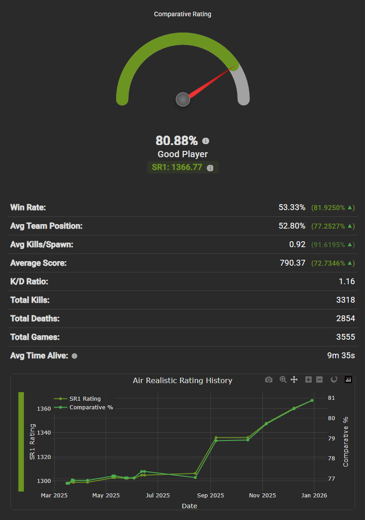365x520 pixels.
Task: Click the info icon beside SR1: 1366.77
Action: pos(210,168)
